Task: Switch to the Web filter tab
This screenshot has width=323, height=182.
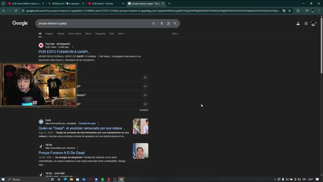Action: (x=112, y=34)
